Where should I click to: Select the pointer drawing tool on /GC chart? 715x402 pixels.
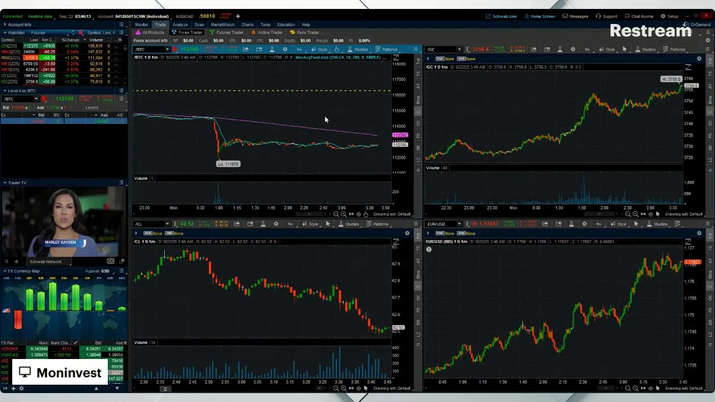(625, 49)
